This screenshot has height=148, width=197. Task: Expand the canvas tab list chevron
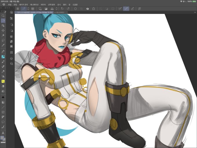coord(195,12)
